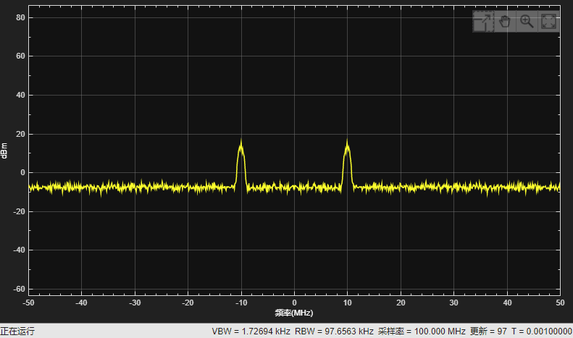Viewport: 573px width, 338px height.
Task: Select the 正在运行 status text
Action: pos(17,331)
